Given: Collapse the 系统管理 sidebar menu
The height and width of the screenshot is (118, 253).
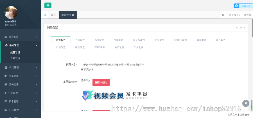Looking at the screenshot, I should (20, 45).
